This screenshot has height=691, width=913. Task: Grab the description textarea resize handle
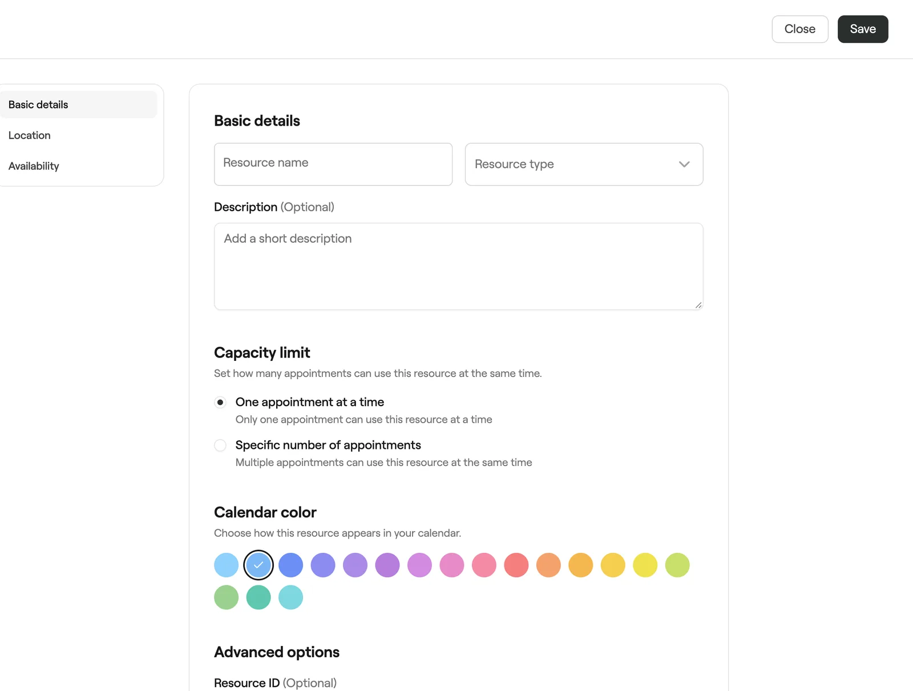click(698, 305)
